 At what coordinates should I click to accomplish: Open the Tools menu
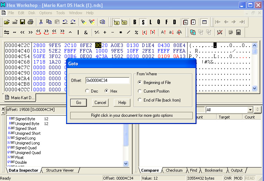[x=61, y=13]
